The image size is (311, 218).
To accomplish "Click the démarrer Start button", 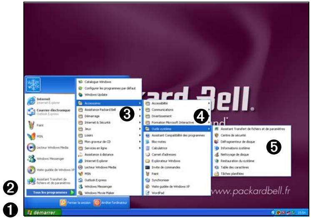I will pos(43,213).
